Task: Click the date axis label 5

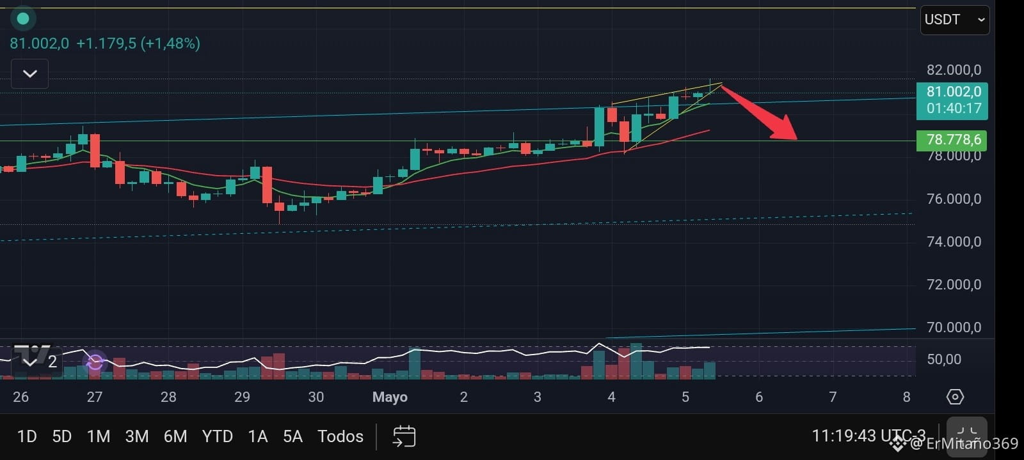Action: click(685, 397)
